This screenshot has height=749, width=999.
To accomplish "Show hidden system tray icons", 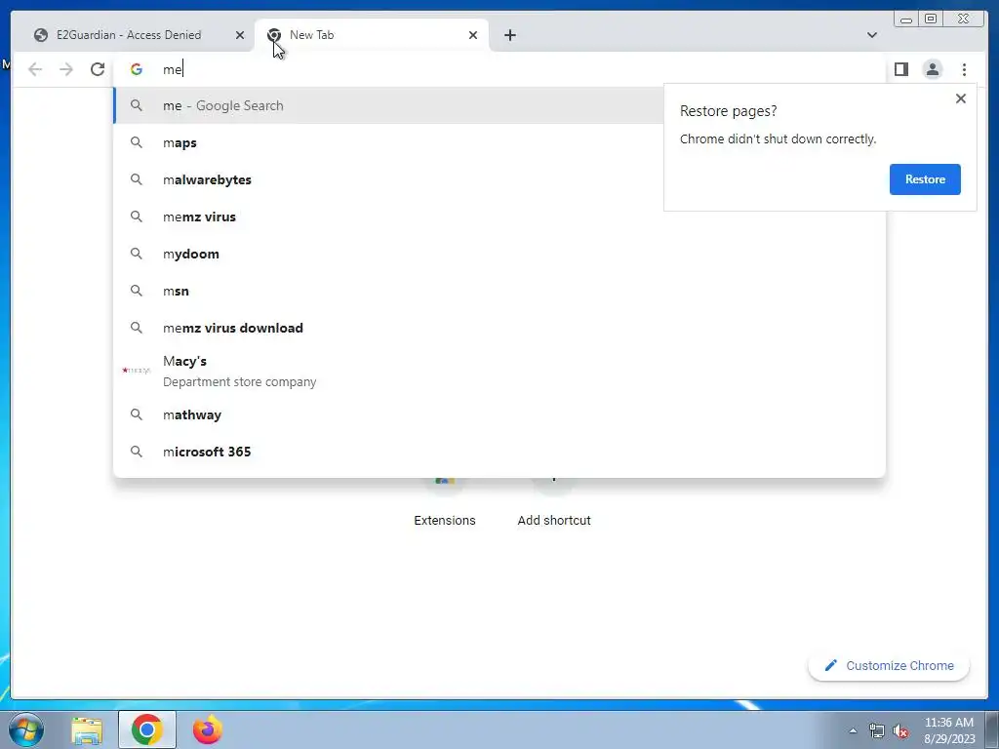I will pyautogui.click(x=853, y=731).
